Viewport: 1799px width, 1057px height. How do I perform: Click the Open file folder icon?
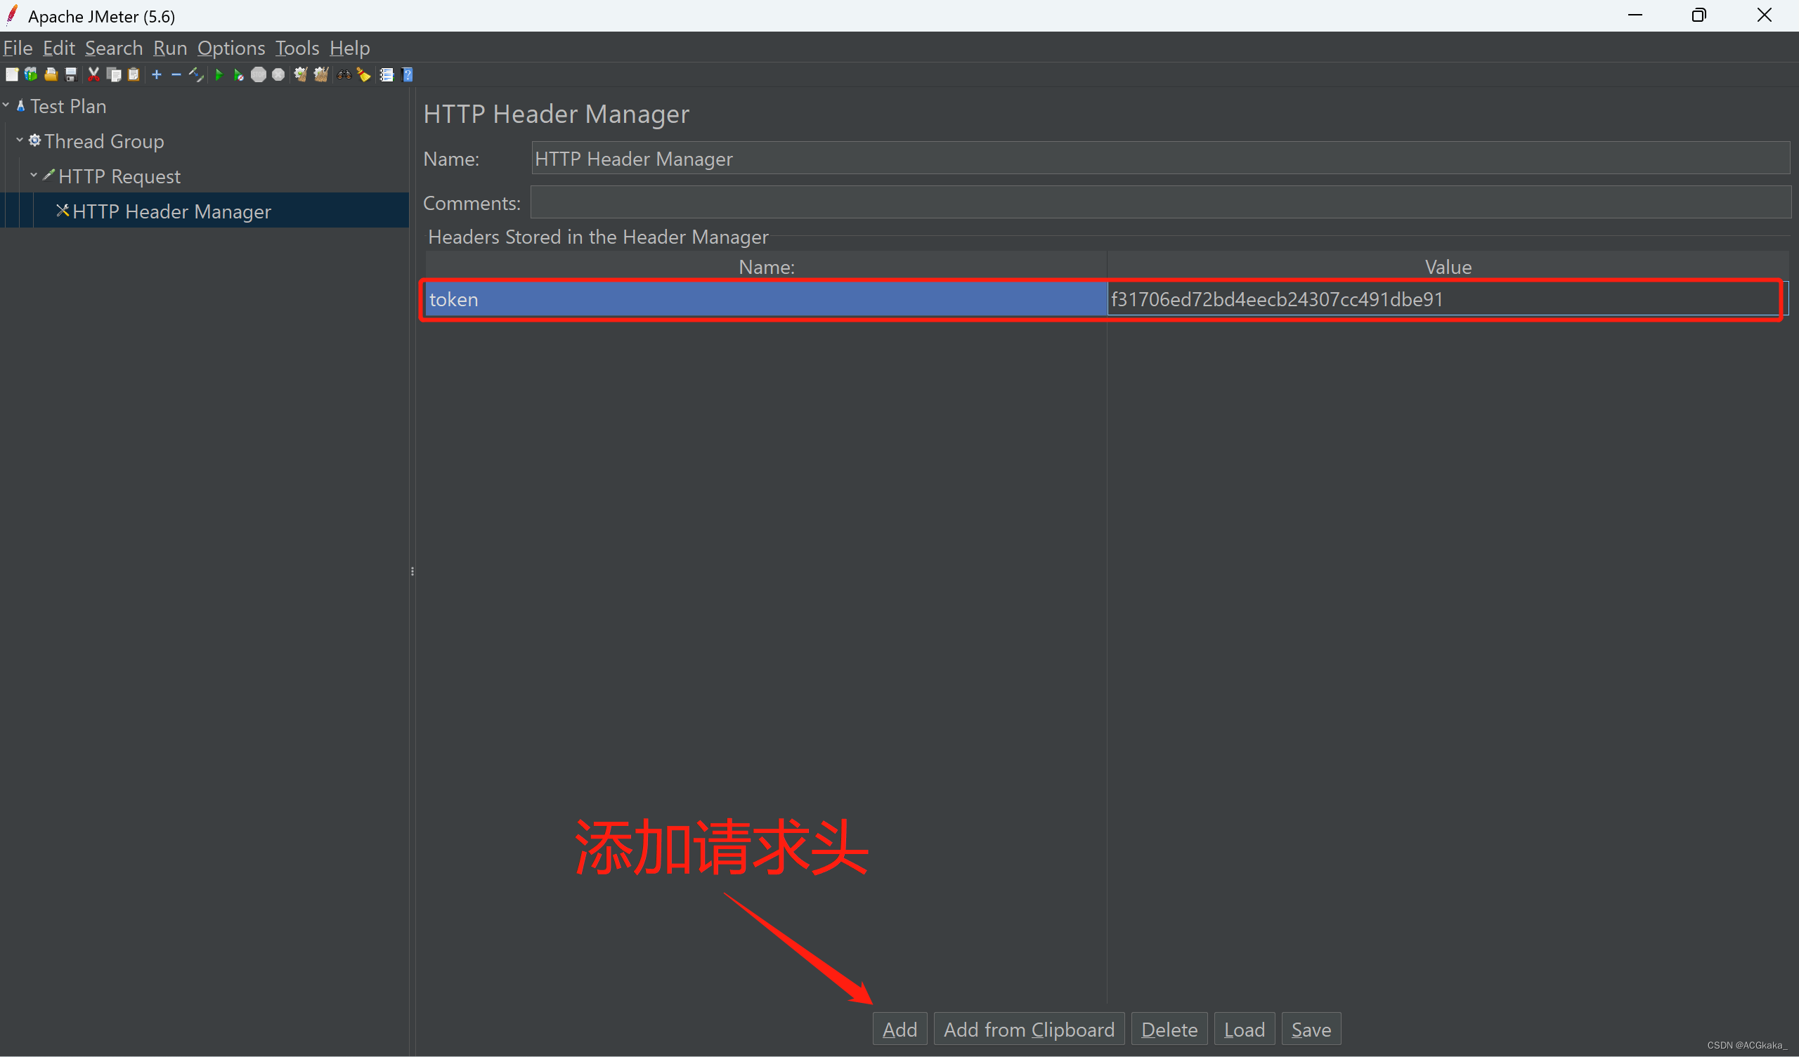51,75
